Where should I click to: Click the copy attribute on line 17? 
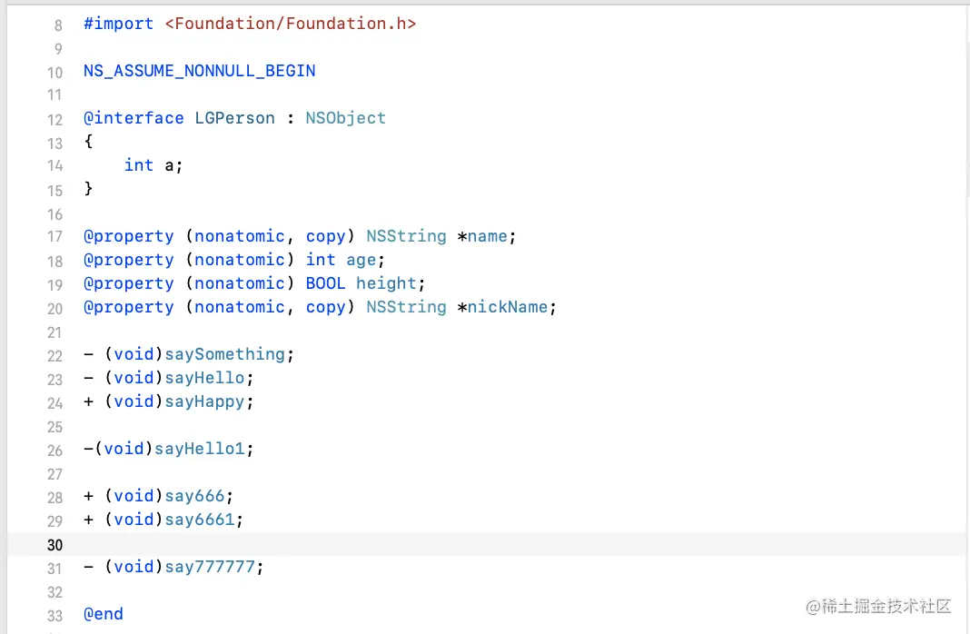(325, 235)
